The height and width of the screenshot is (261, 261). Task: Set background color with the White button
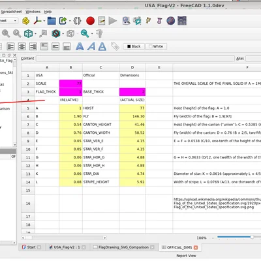tap(156, 46)
